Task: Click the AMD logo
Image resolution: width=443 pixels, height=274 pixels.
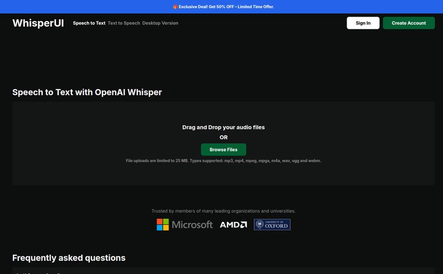Action: tap(233, 225)
